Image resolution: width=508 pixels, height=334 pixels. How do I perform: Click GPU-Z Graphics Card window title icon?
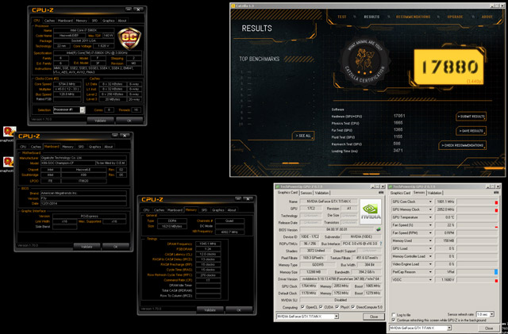click(277, 186)
